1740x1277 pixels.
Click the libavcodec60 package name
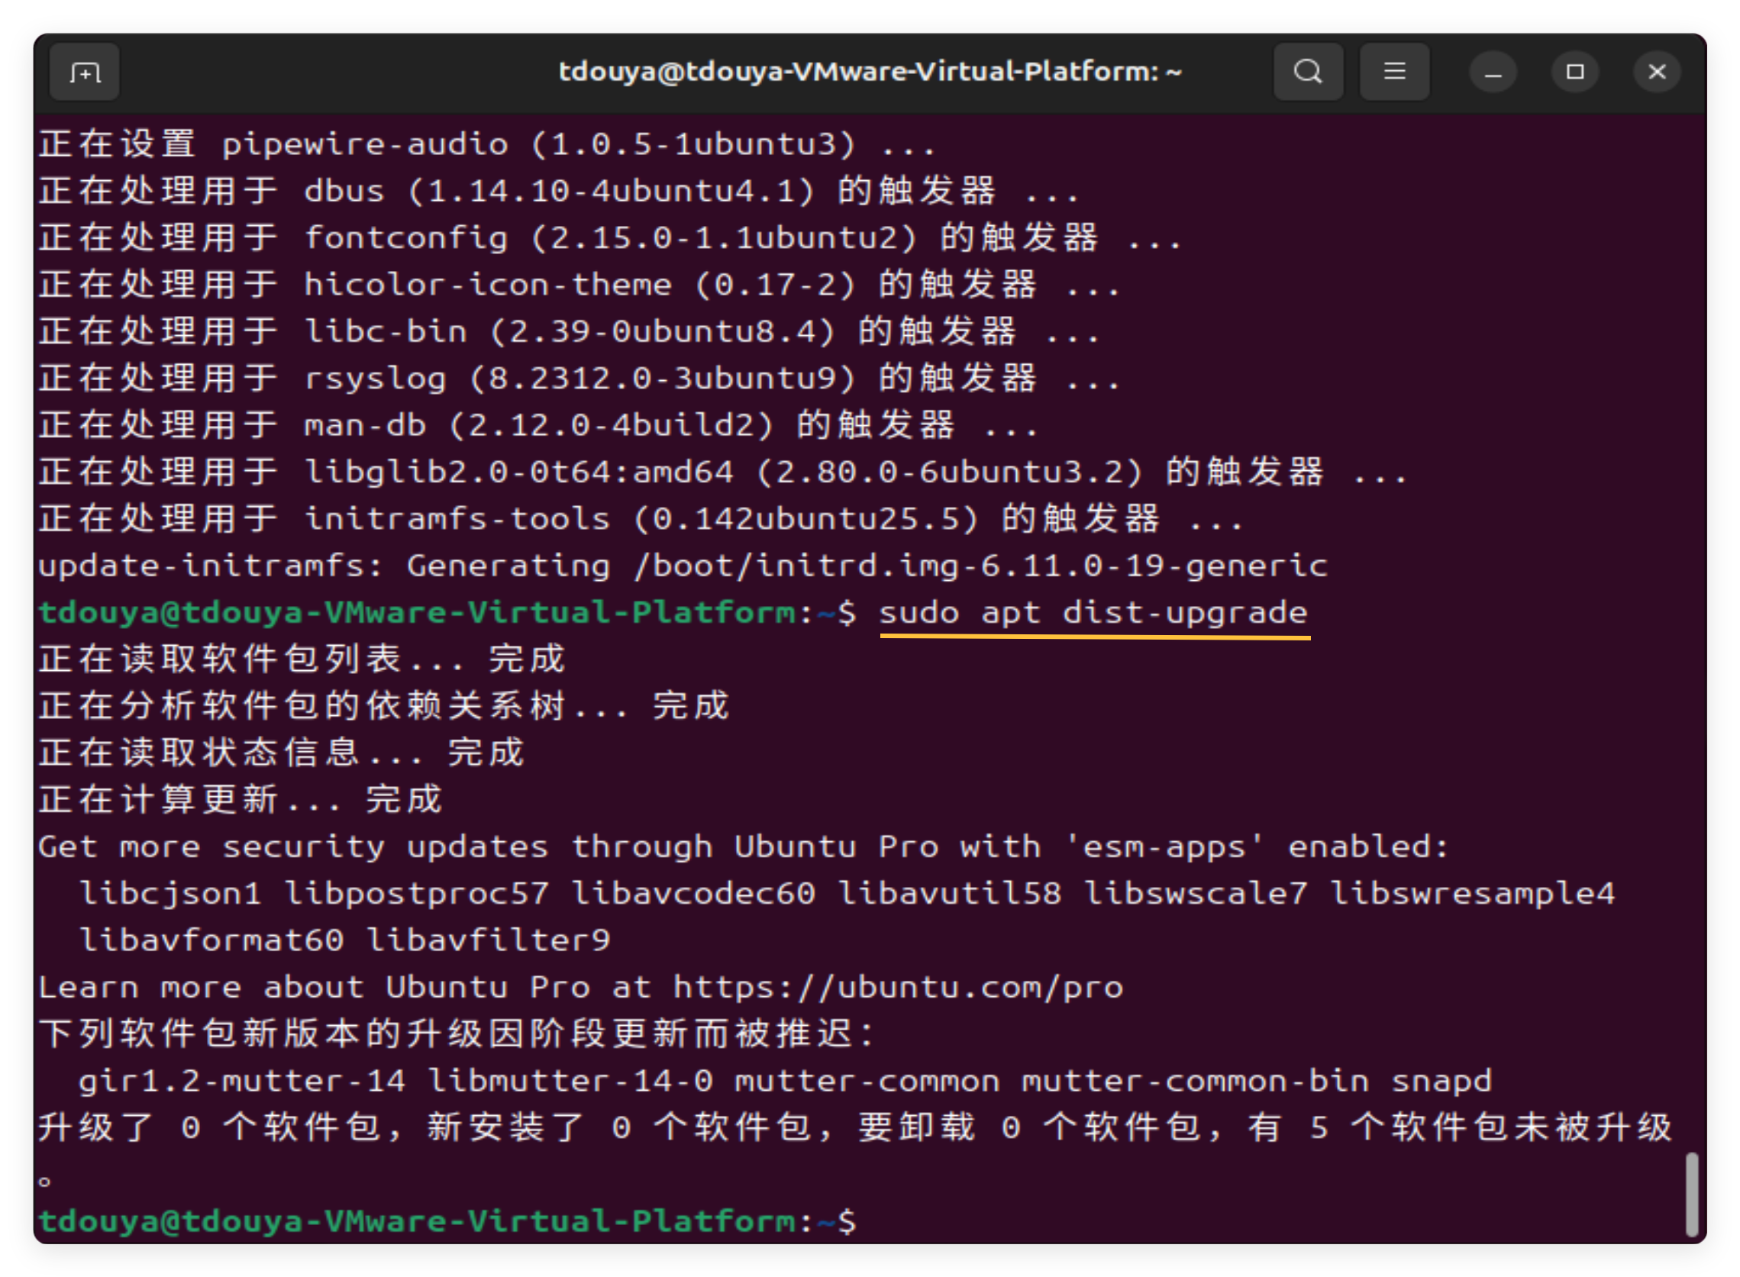point(694,895)
